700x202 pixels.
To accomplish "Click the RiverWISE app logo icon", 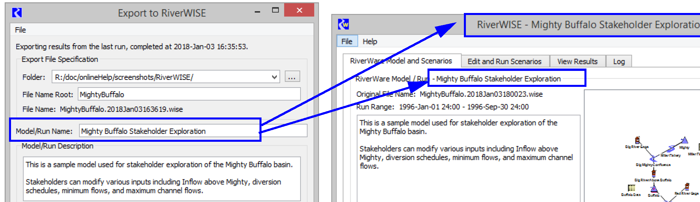I will [343, 24].
